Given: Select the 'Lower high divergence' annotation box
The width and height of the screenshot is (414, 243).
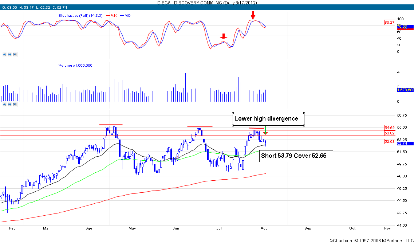Looking at the screenshot, I should click(268, 119).
